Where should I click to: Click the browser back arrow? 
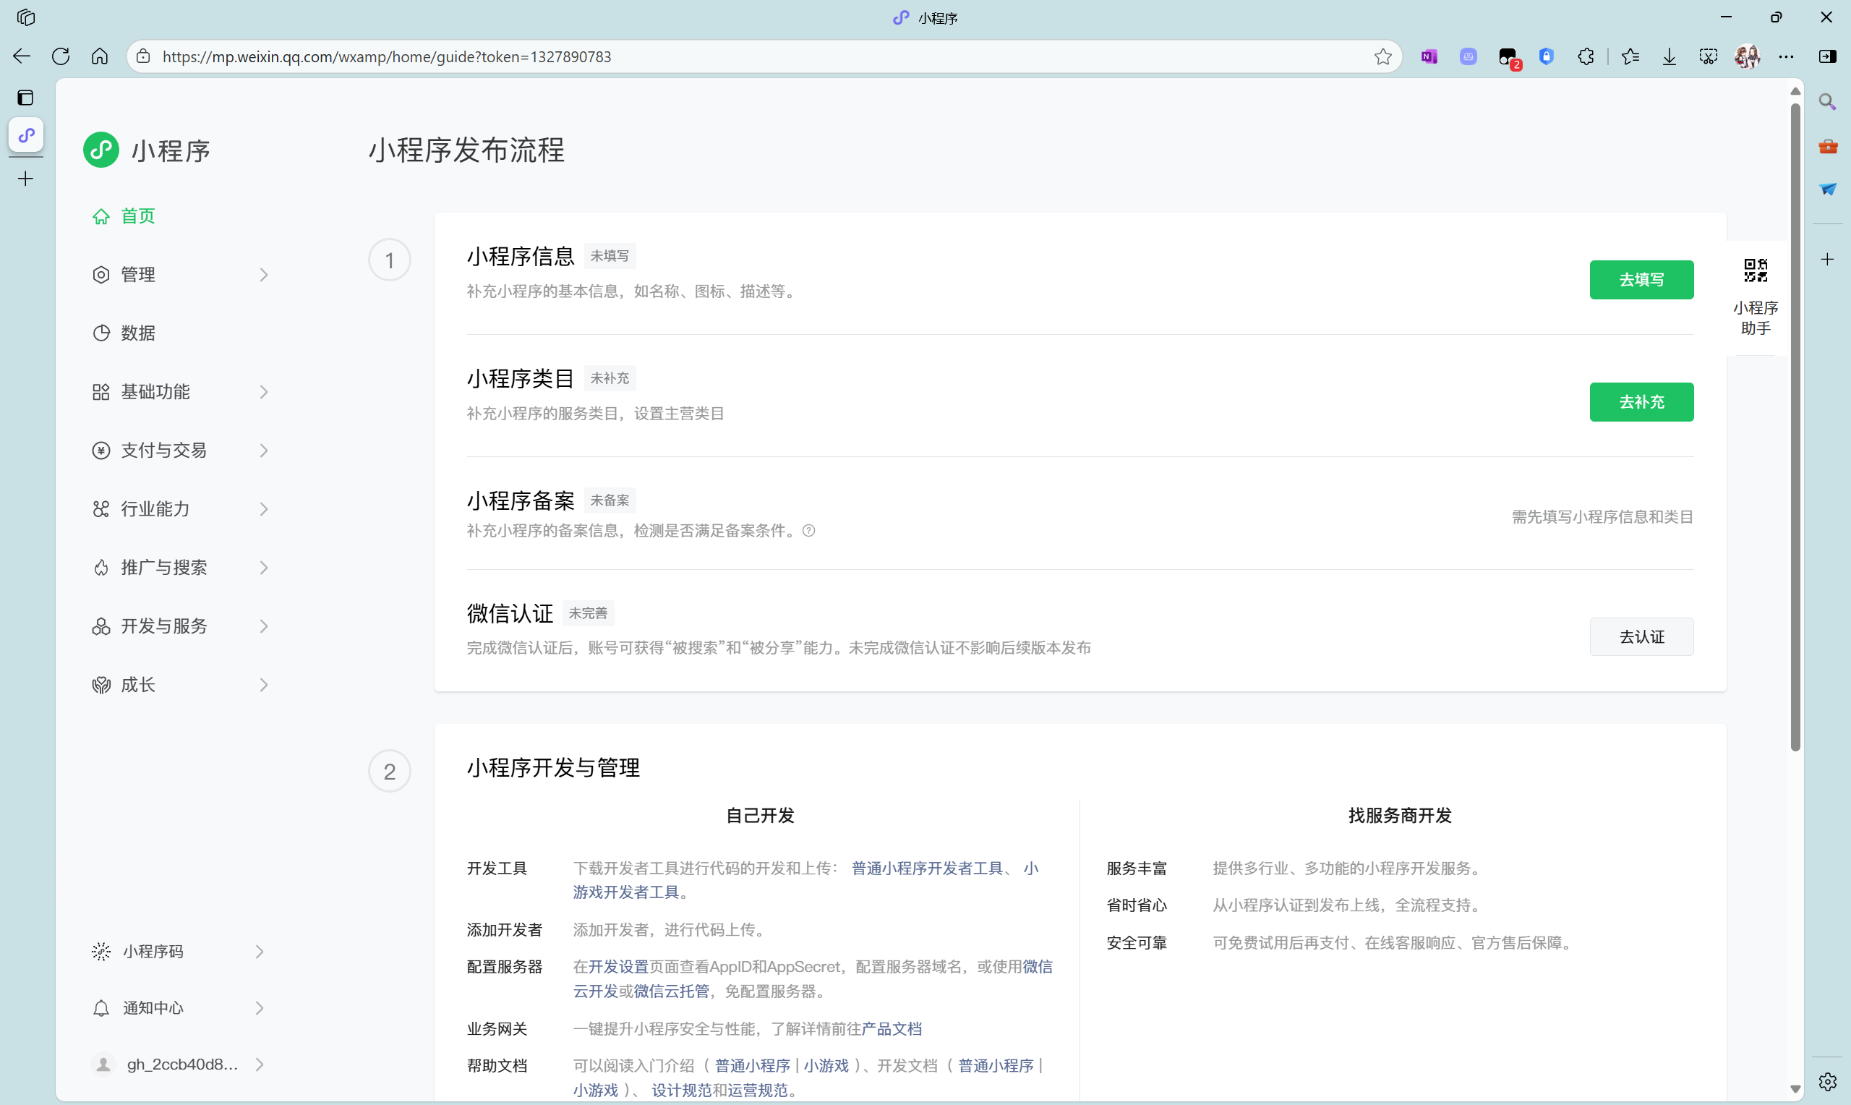click(x=22, y=56)
